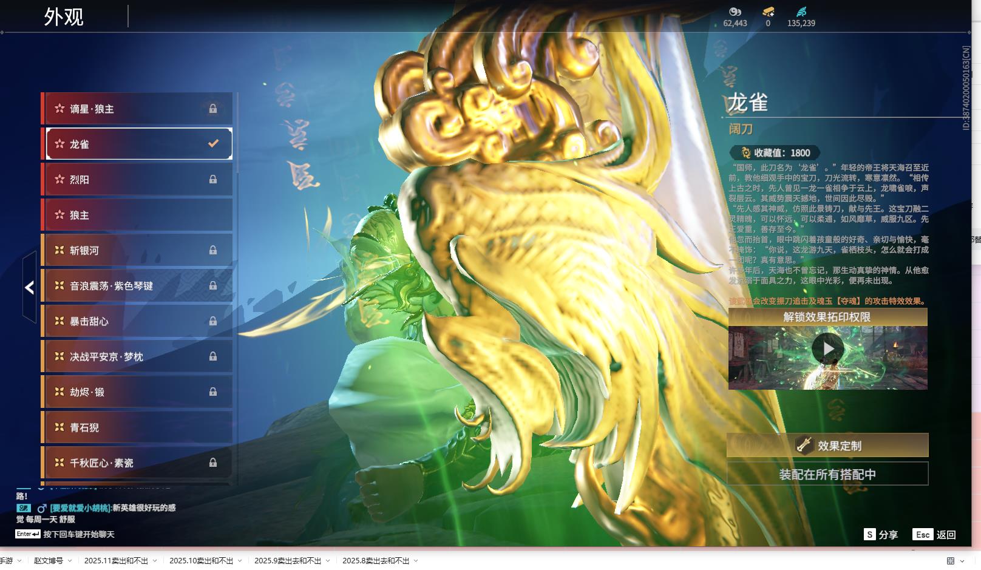Play the effect preview video
981x570 pixels.
point(828,349)
